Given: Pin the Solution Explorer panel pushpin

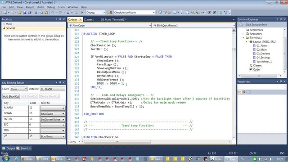Looking at the screenshot, I should coord(281,19).
